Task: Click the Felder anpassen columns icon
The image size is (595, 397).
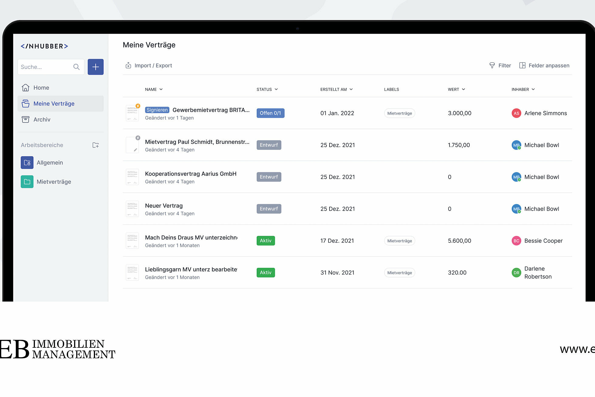Action: 522,65
